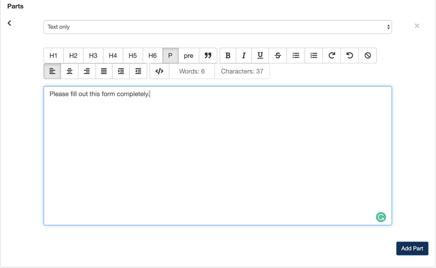Toggle bold formatting
This screenshot has height=268, width=436.
(228, 55)
